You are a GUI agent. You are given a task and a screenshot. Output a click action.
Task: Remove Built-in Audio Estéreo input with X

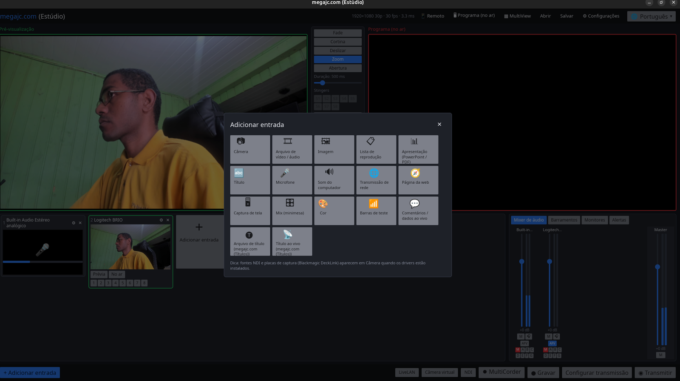coord(80,223)
